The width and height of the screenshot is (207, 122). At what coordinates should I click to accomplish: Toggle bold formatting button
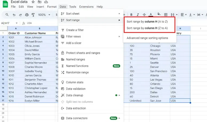131,15
